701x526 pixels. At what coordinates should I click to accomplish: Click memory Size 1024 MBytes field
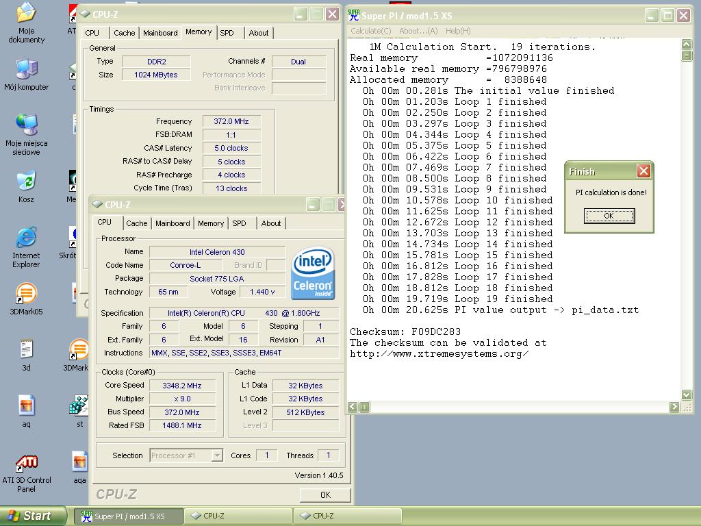click(x=157, y=75)
